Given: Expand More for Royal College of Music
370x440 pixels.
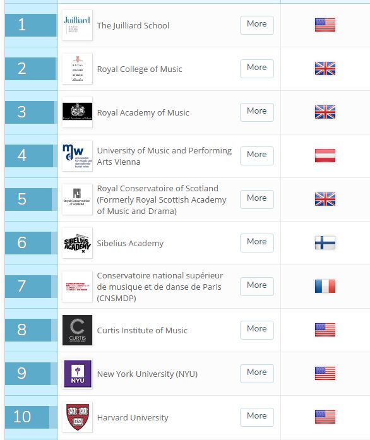Looking at the screenshot, I should click(257, 68).
